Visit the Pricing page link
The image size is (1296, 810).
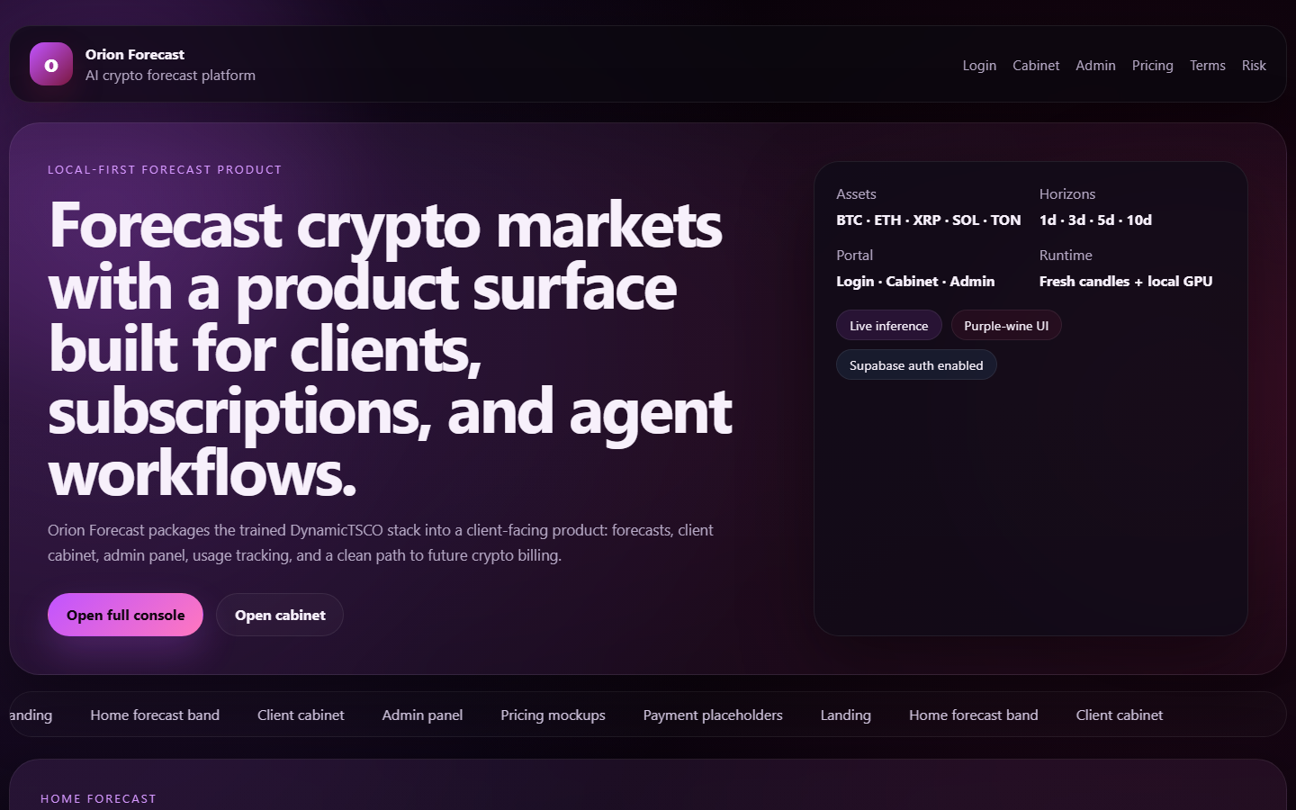(1152, 66)
